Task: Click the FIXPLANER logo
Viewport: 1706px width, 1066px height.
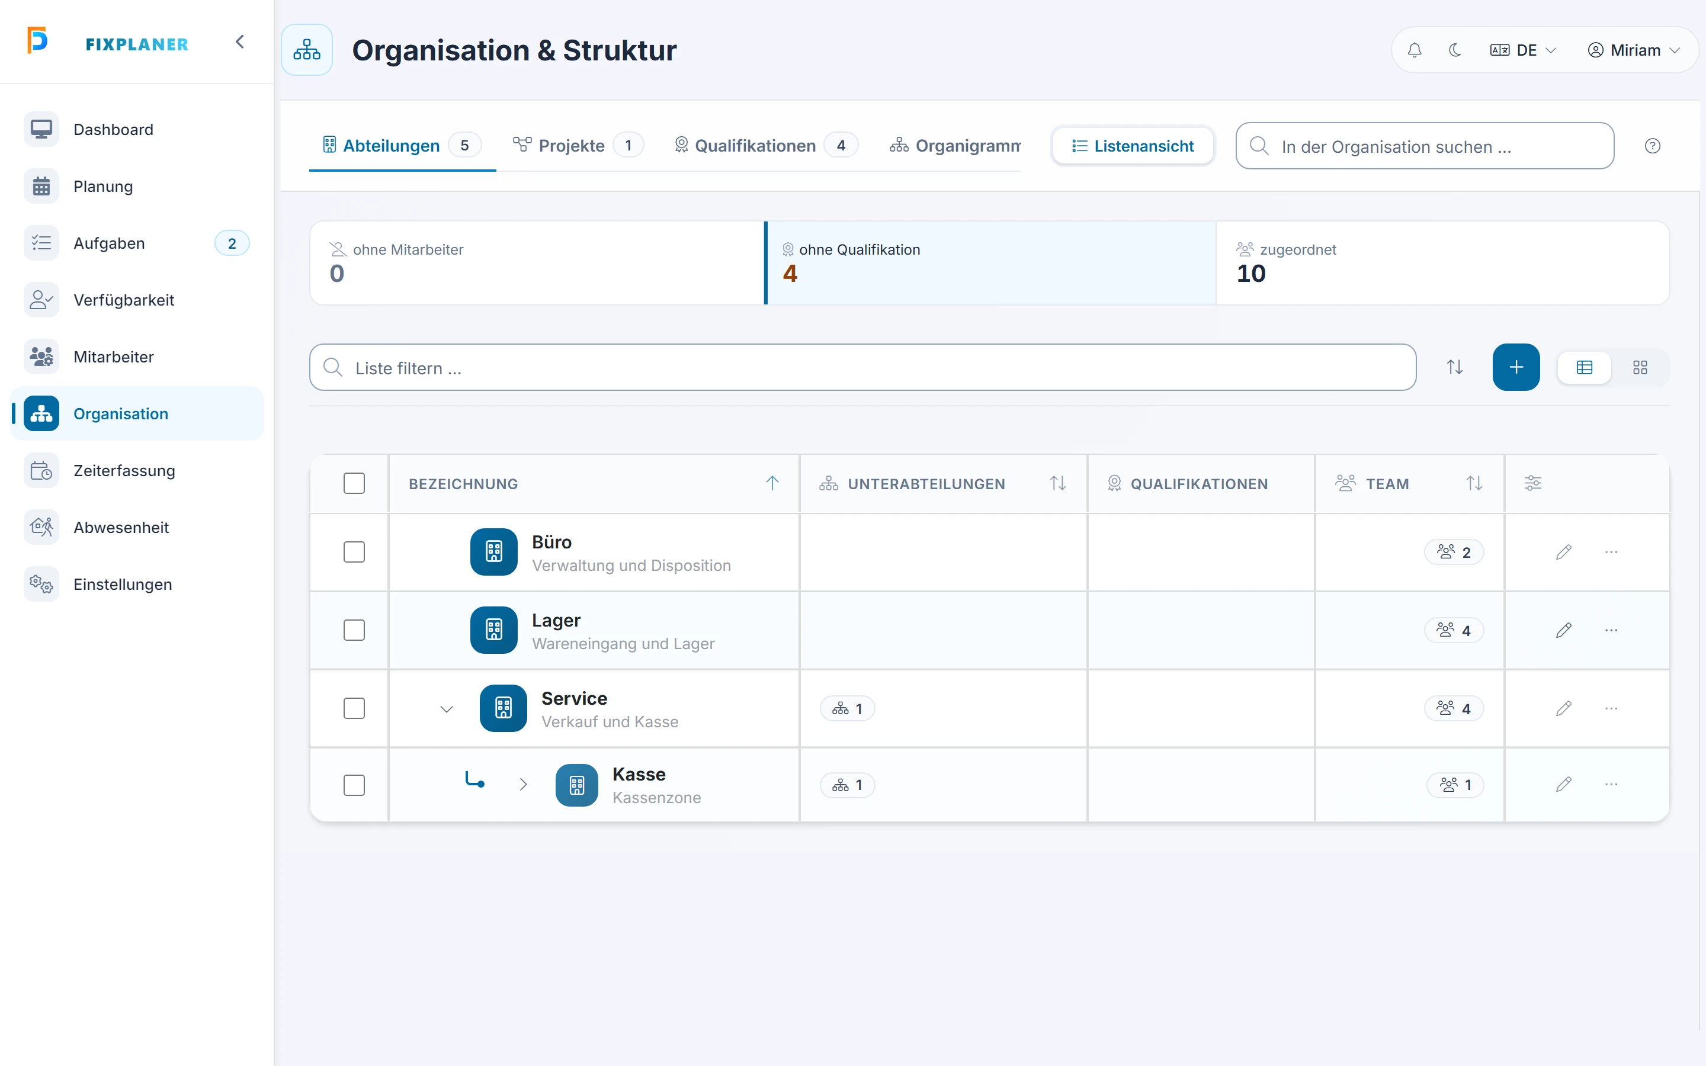Action: (108, 41)
